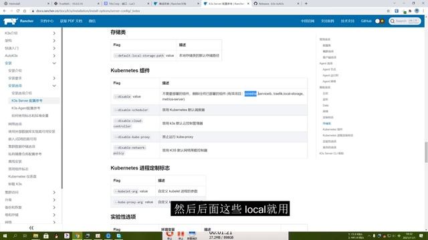Click the magnifier icon in the docs search
The image size is (428, 240).
(x=393, y=21)
